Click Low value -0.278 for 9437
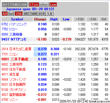This screenshot has width=110, height=103. pyautogui.click(x=66, y=39)
